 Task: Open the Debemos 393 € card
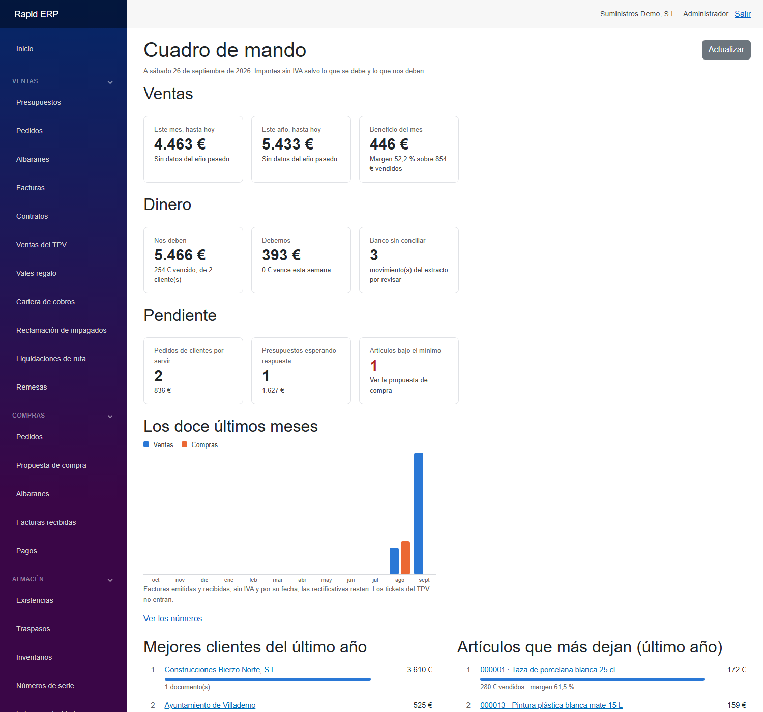[301, 260]
